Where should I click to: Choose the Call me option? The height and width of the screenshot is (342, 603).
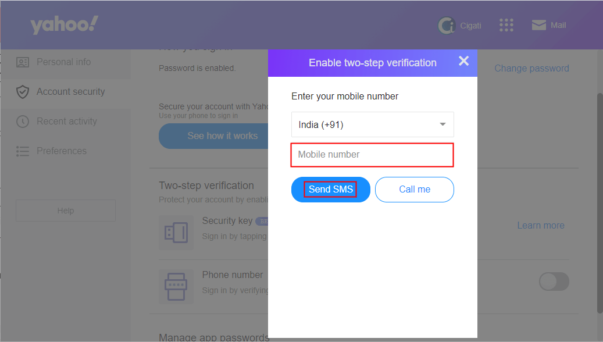(x=414, y=189)
